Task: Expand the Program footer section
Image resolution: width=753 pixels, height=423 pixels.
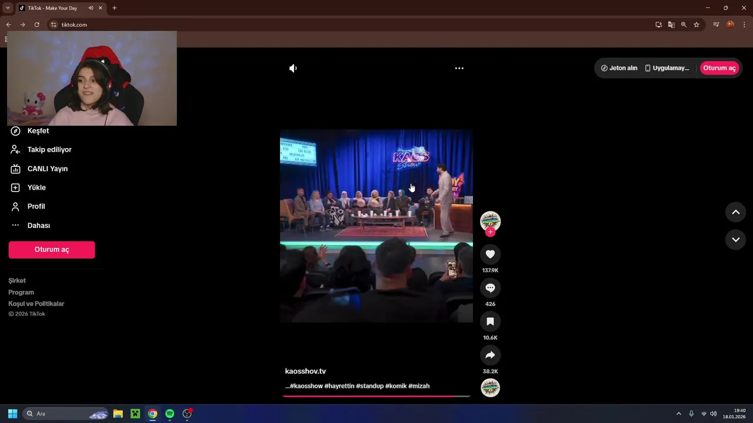Action: pos(21,293)
